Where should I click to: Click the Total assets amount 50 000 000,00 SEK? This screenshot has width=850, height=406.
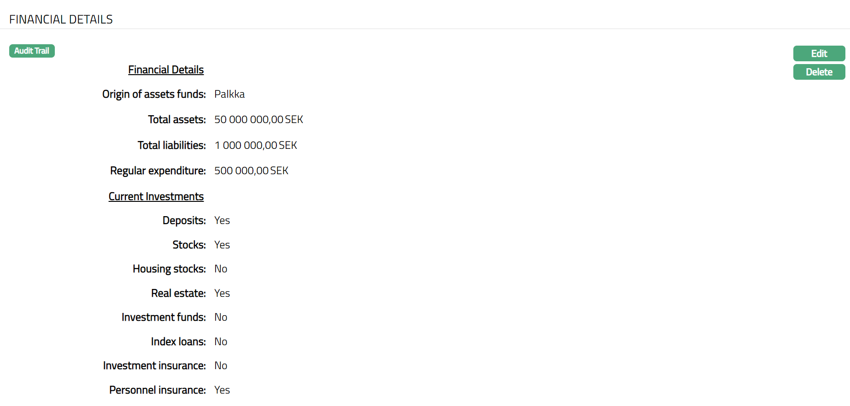click(258, 119)
